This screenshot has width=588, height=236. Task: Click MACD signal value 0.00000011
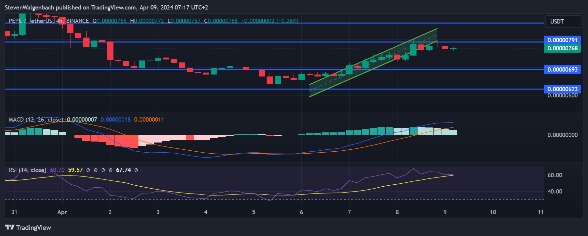[x=149, y=120]
